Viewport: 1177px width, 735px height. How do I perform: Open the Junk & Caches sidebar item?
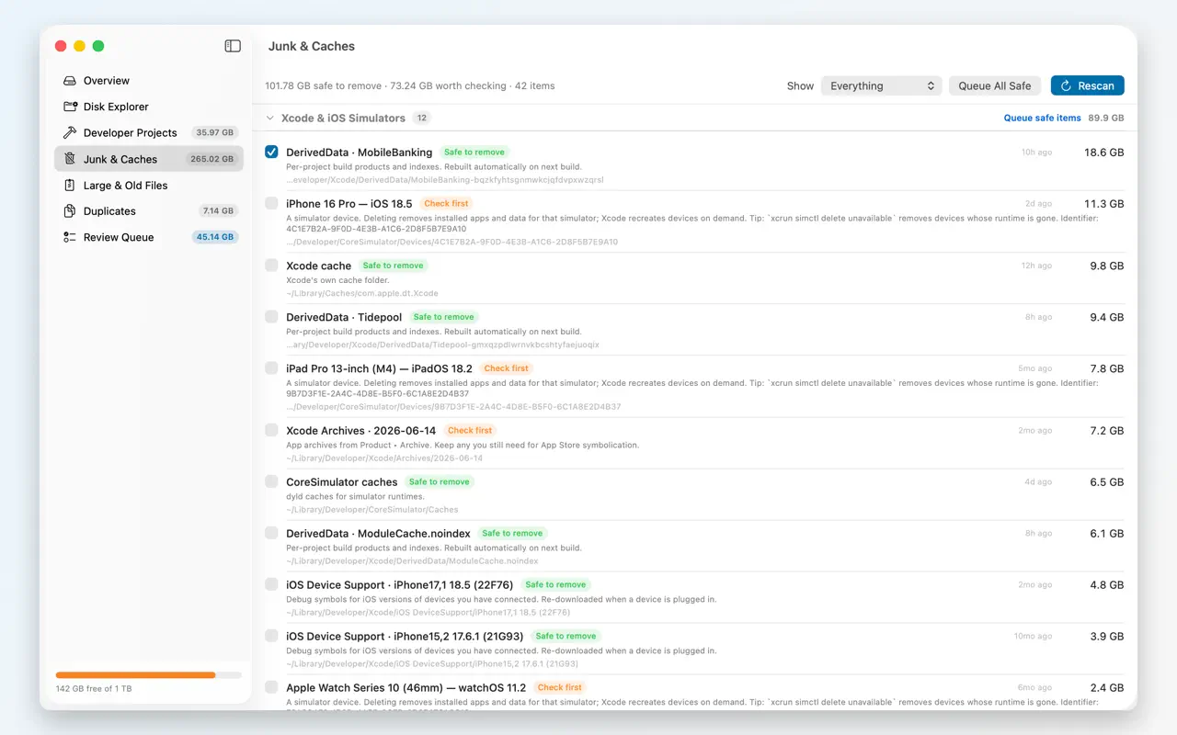pyautogui.click(x=149, y=159)
